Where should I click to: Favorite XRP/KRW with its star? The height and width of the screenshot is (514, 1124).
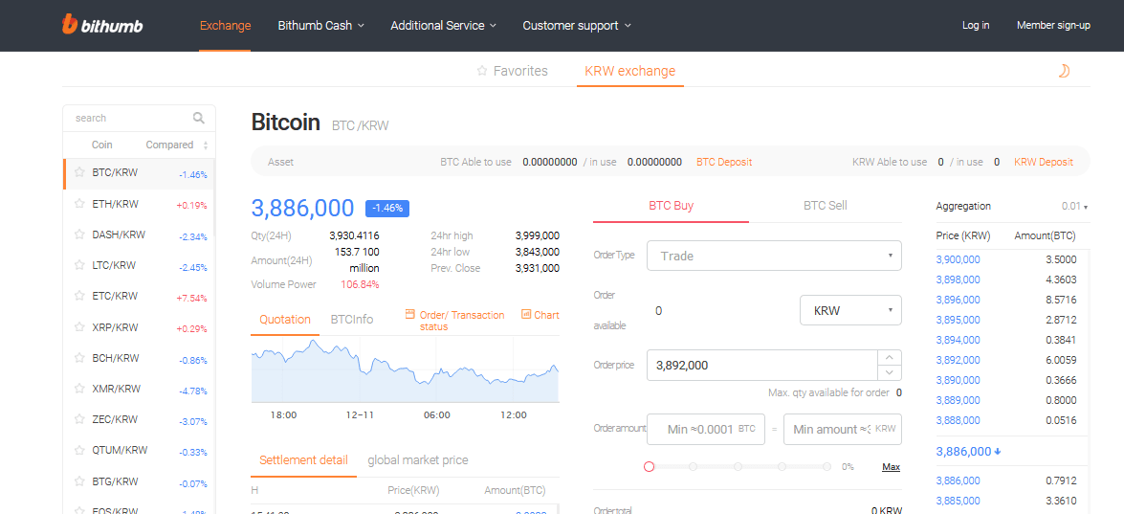pyautogui.click(x=79, y=327)
